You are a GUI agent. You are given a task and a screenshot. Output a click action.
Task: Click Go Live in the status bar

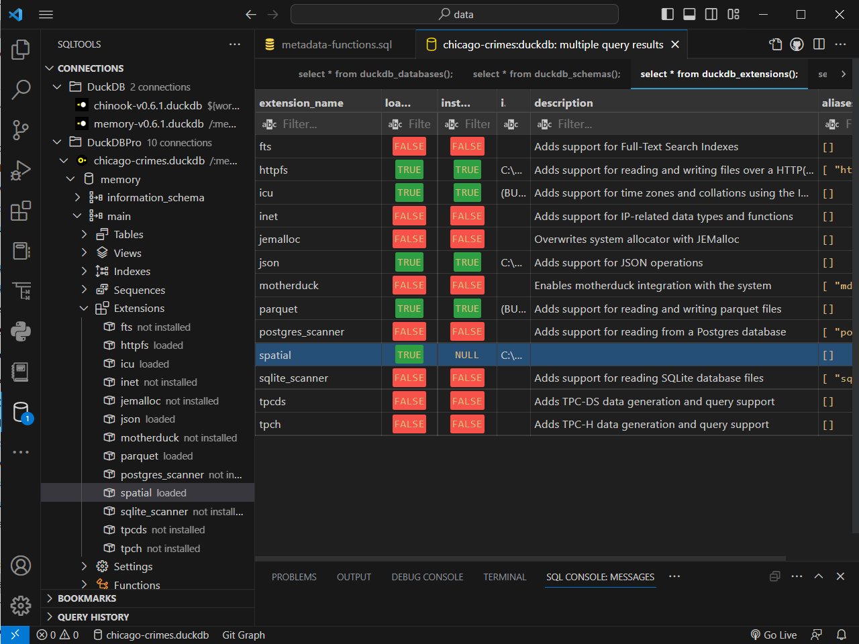click(x=774, y=635)
